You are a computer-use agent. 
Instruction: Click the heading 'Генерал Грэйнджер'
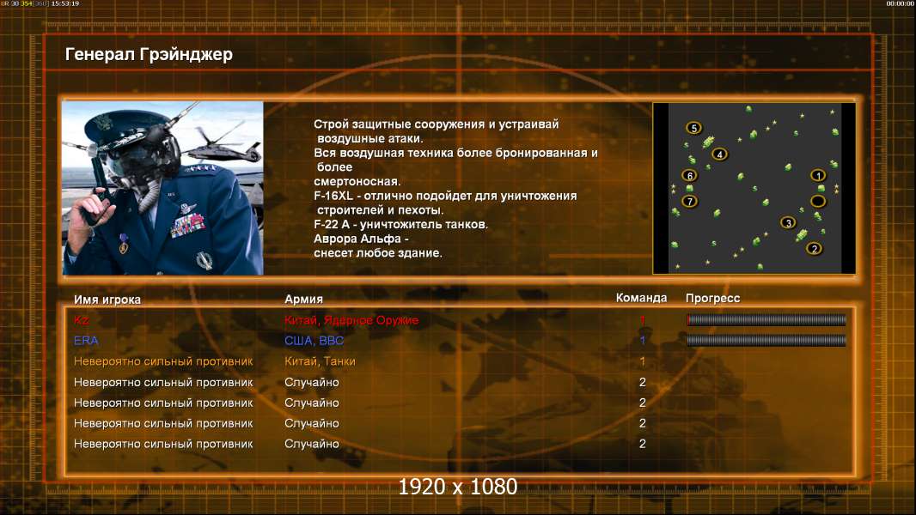pos(149,54)
